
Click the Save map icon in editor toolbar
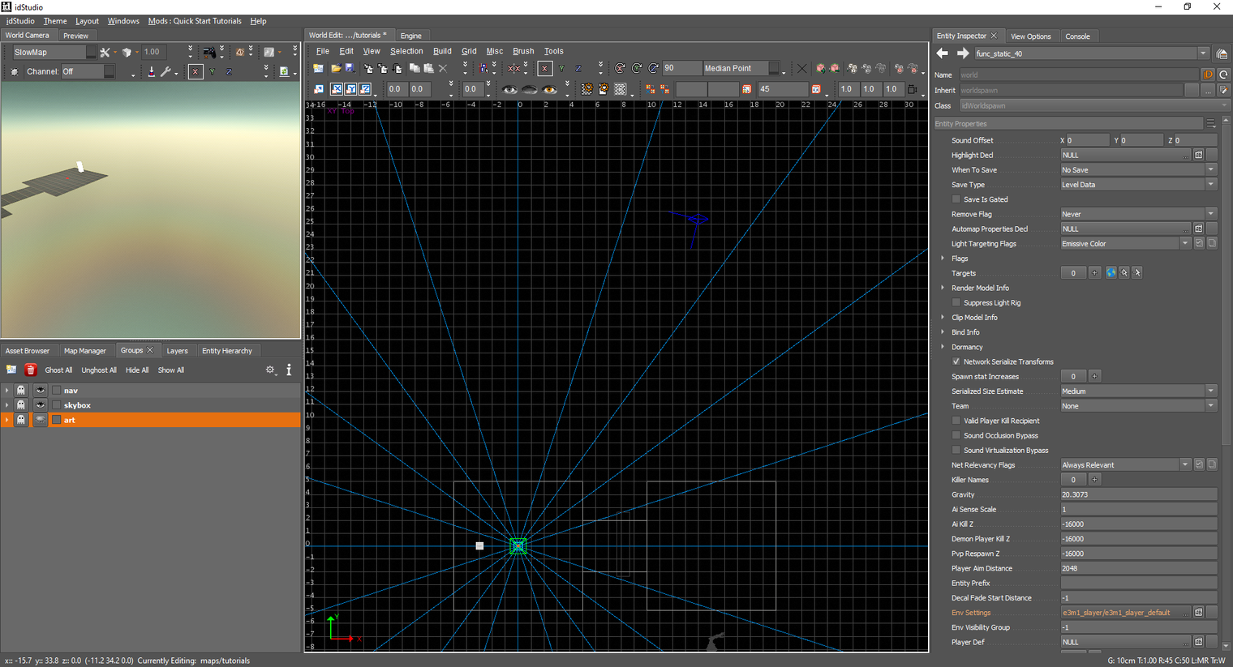tap(350, 68)
